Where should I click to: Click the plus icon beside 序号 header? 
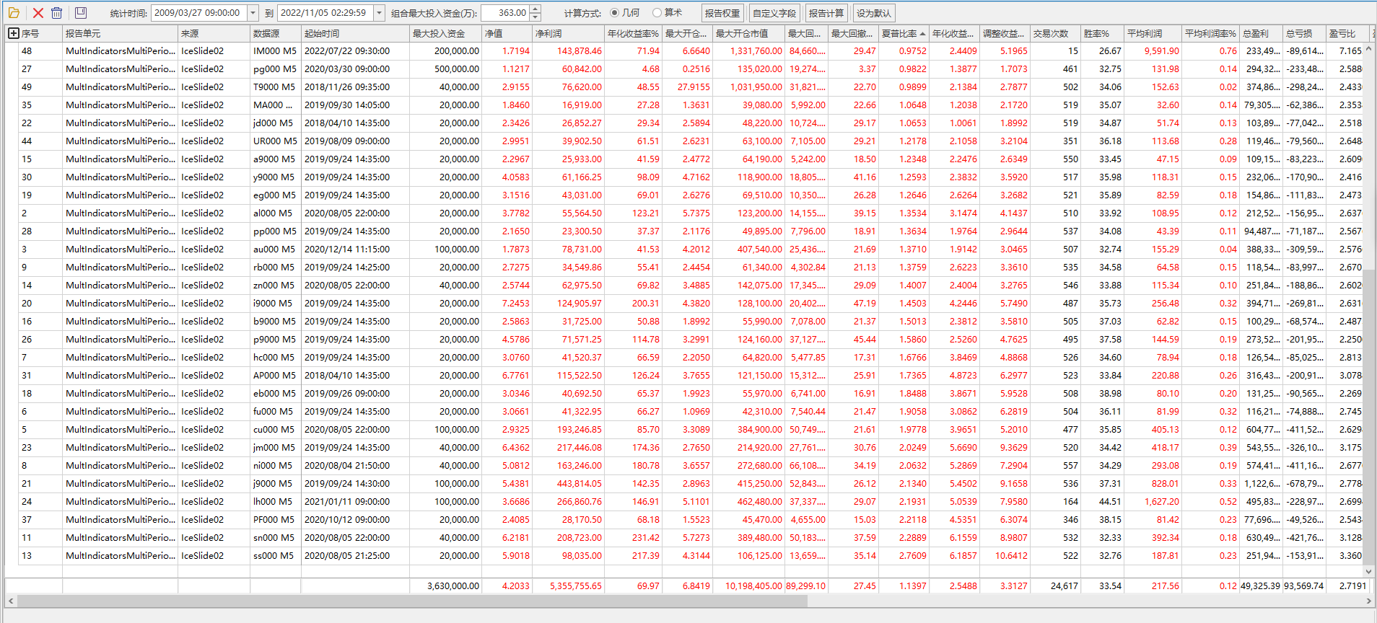[x=13, y=33]
